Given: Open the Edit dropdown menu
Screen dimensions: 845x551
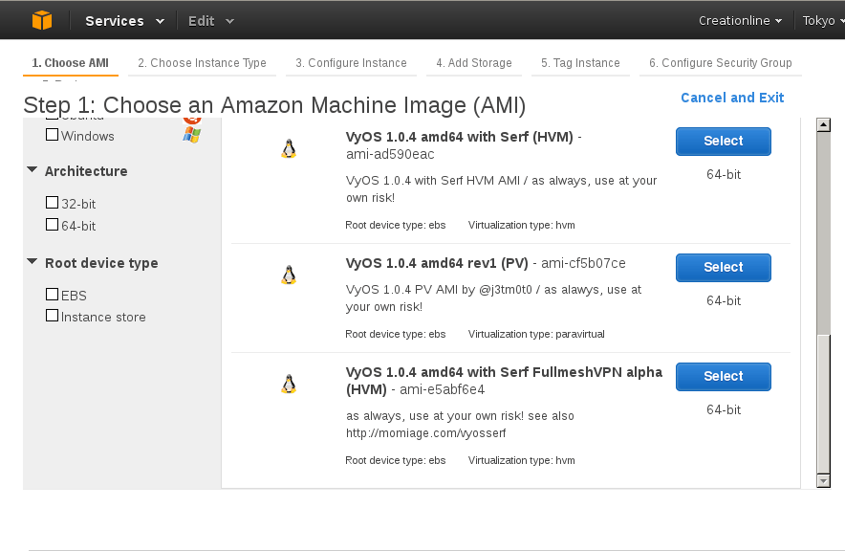Looking at the screenshot, I should pos(210,21).
